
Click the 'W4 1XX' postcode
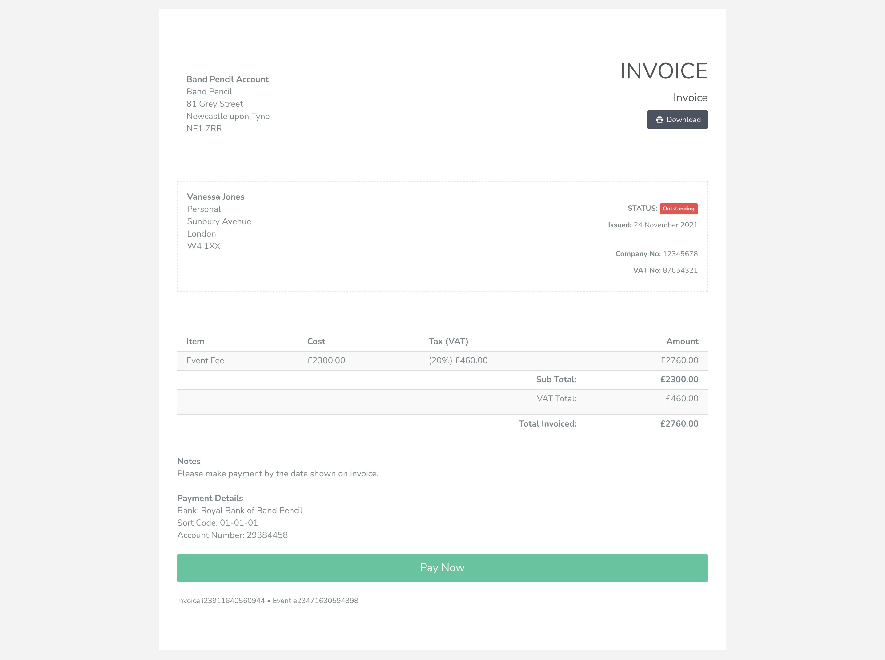(203, 246)
